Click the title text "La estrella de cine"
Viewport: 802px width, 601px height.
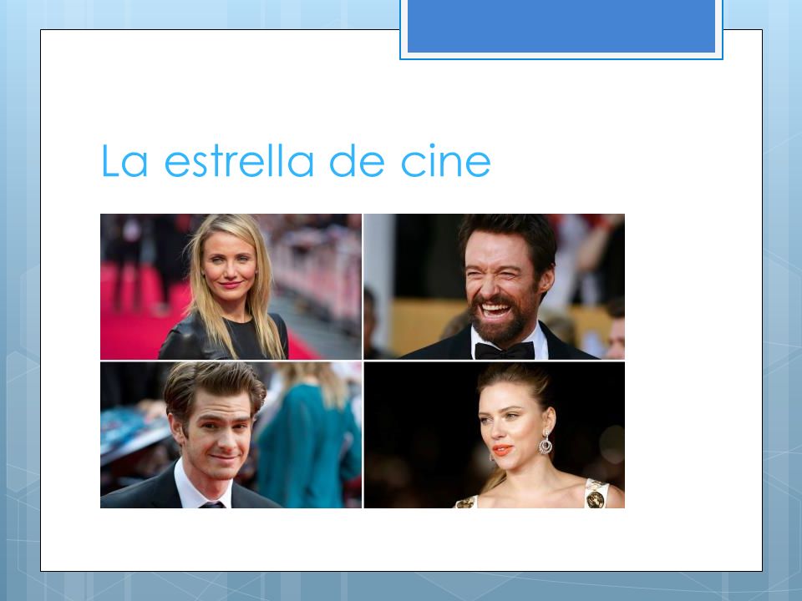click(x=296, y=161)
